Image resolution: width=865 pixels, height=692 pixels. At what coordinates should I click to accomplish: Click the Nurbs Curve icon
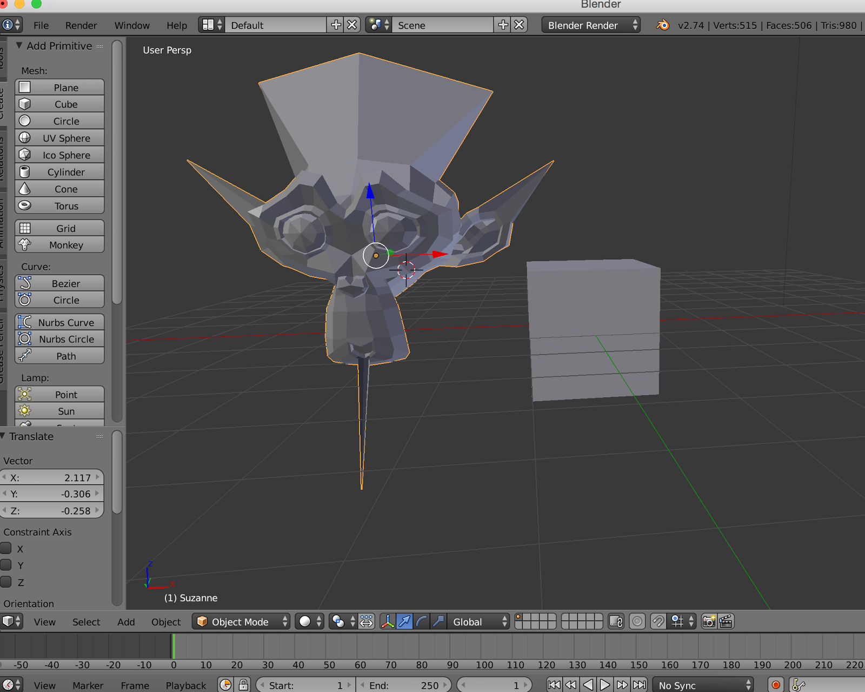[25, 322]
